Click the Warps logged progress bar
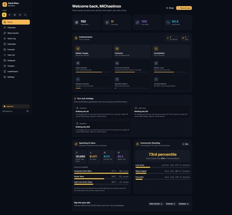Image resolution: width=232 pixels, height=215 pixels. pyautogui.click(x=163, y=173)
